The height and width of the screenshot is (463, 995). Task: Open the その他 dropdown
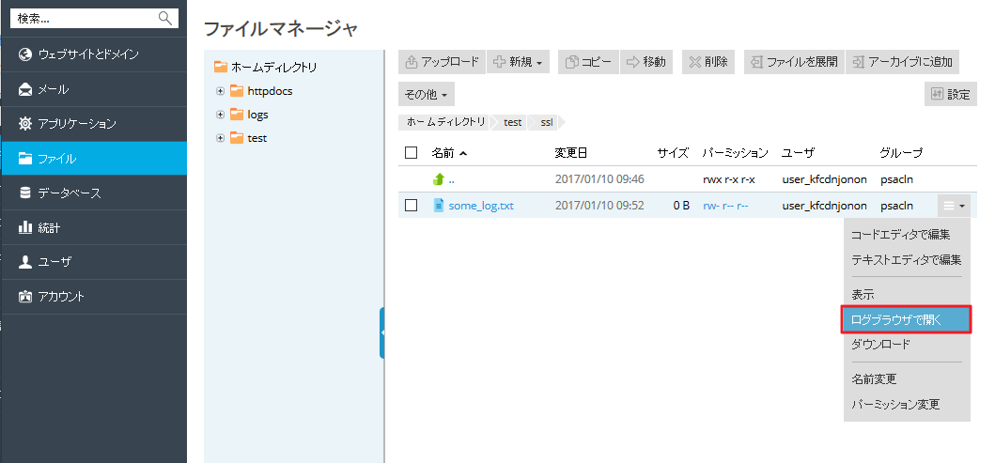[427, 95]
